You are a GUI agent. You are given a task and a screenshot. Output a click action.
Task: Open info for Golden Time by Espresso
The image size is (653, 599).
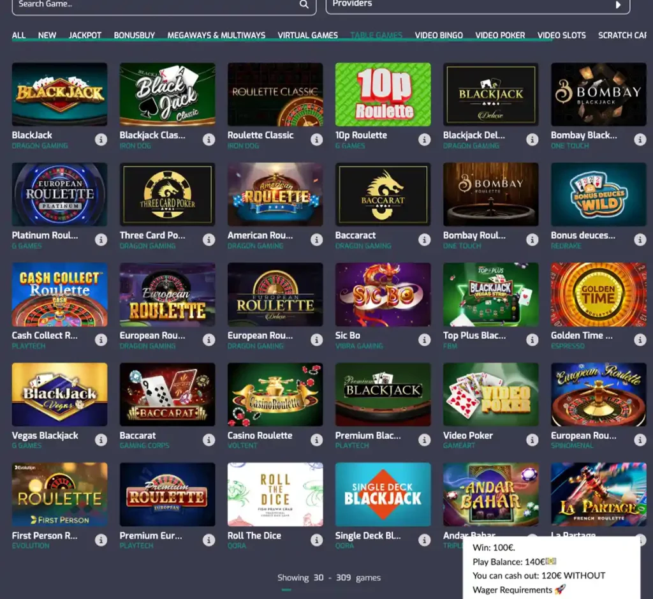click(640, 339)
